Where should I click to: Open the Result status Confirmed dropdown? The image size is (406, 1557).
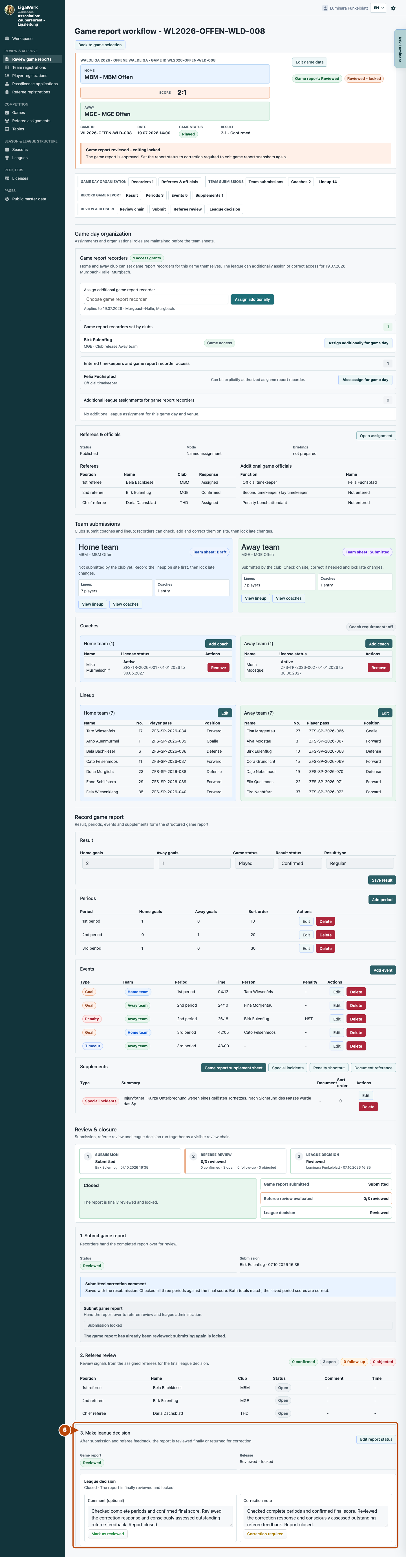point(299,863)
